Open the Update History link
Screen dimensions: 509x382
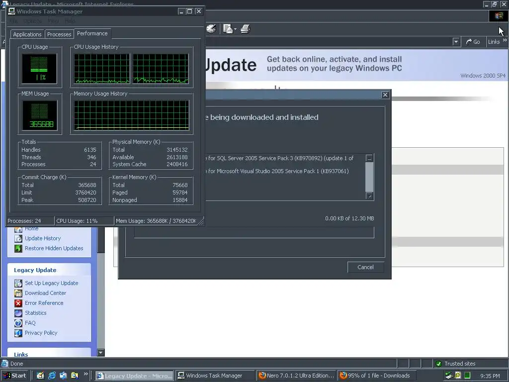pos(43,238)
